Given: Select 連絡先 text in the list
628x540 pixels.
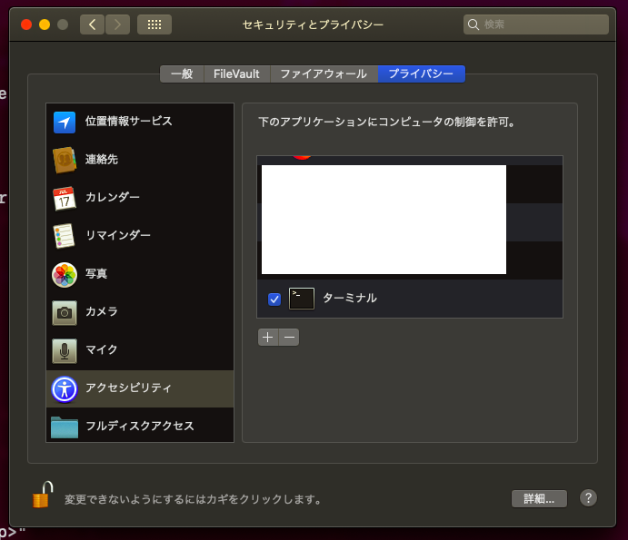Looking at the screenshot, I should pos(101,159).
